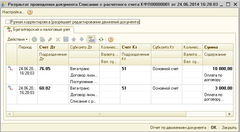Screen dimensions: 240x132
Task: Click Оплата по договору in the 10 000,00 row
Action: click(x=218, y=78)
